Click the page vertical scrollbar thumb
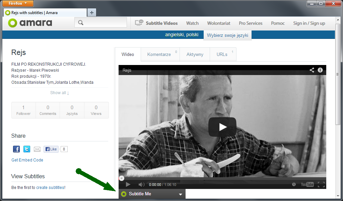 338,74
